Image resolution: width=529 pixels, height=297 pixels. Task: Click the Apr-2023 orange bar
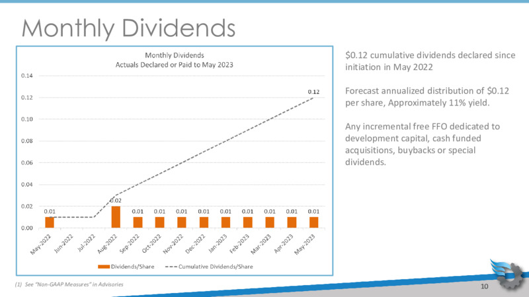(292, 222)
